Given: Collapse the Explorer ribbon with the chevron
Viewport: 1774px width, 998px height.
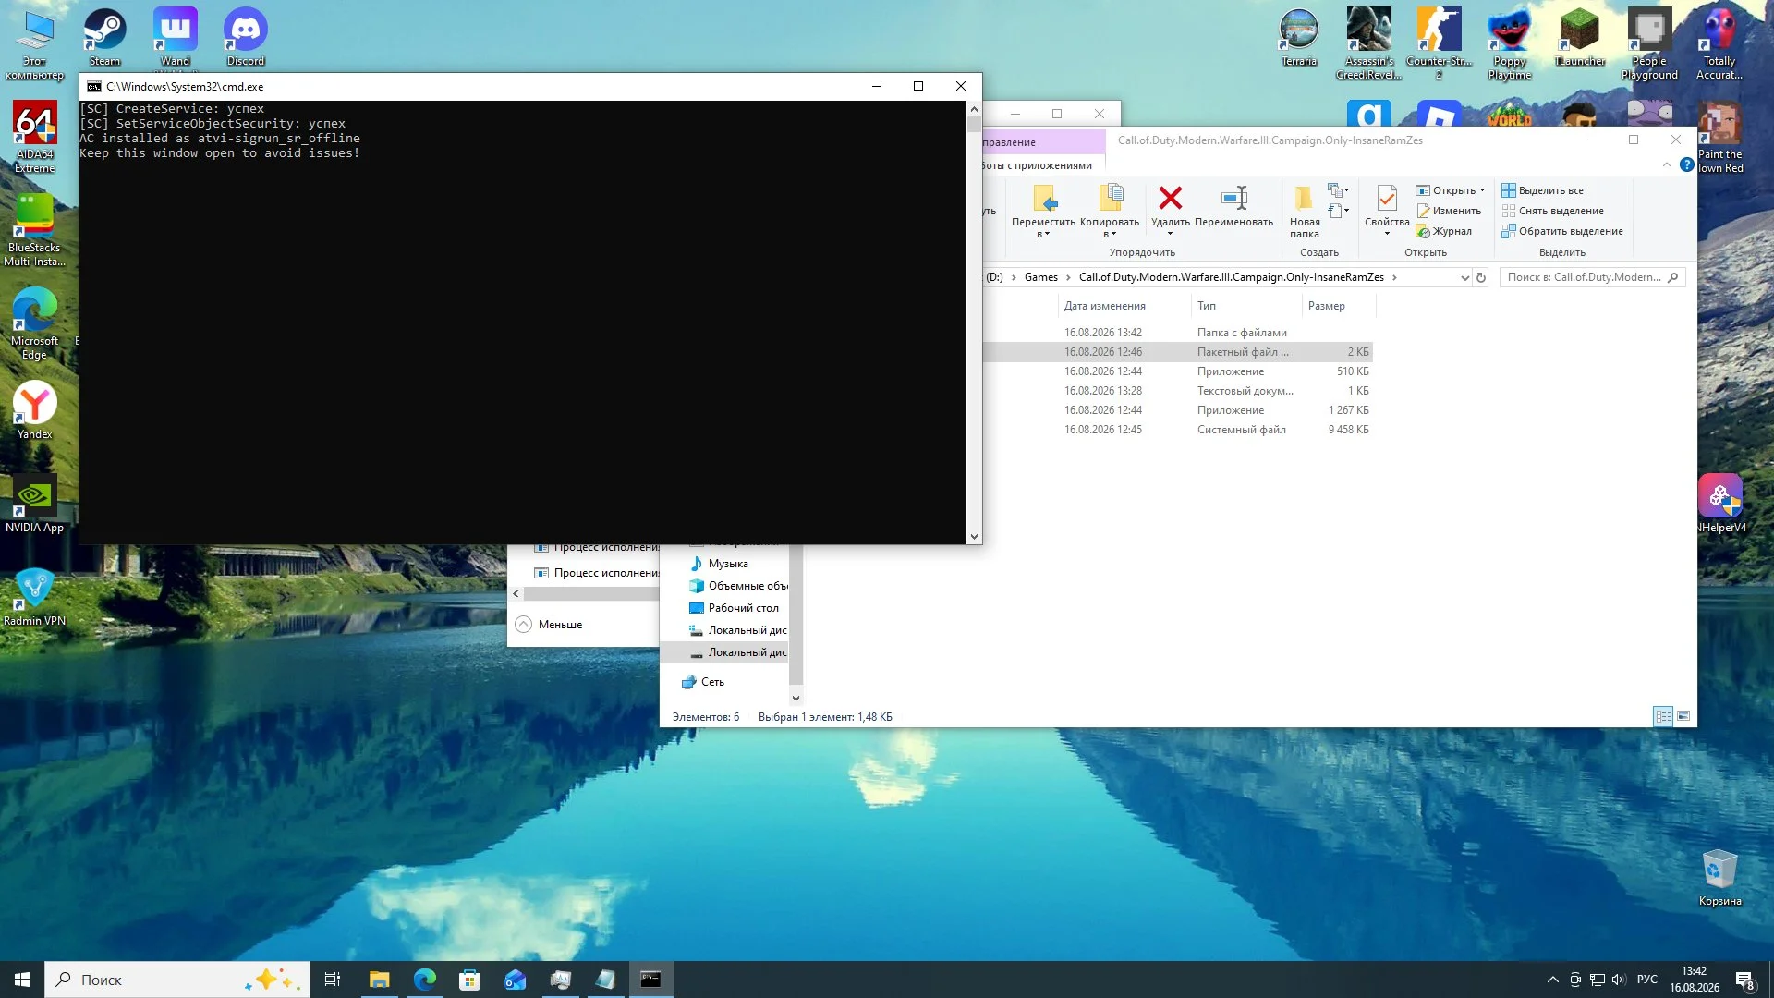Looking at the screenshot, I should [x=1666, y=164].
